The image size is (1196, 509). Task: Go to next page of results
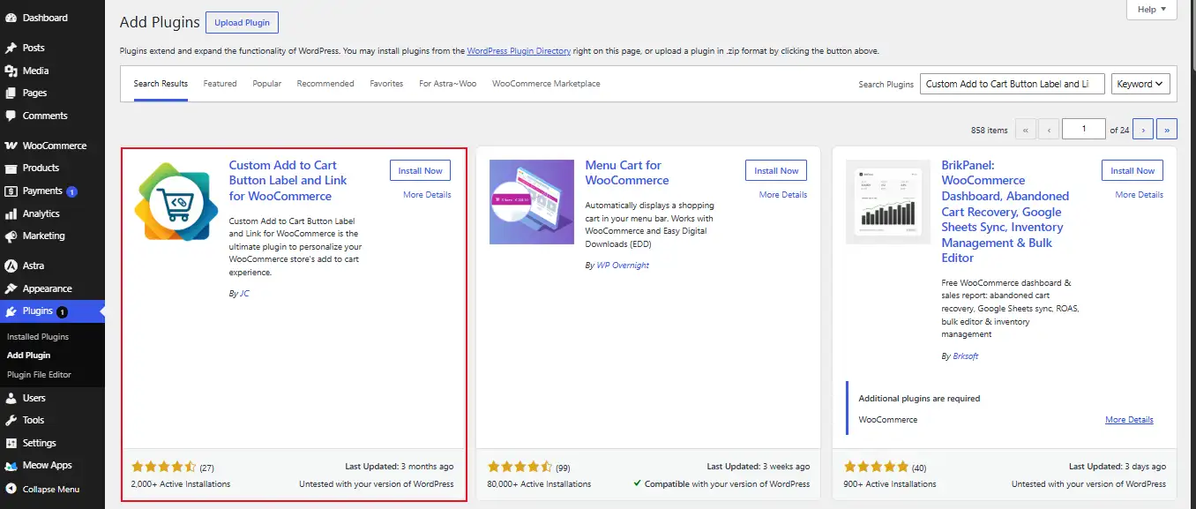[x=1143, y=130]
